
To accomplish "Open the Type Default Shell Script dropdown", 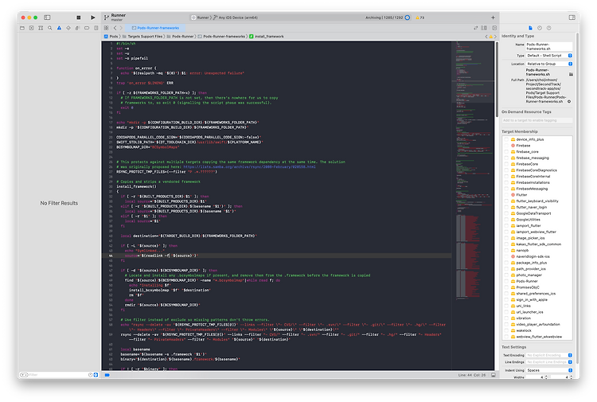I will [548, 56].
